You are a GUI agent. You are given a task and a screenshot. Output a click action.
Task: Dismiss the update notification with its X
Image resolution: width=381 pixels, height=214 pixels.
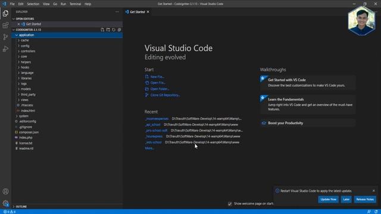pyautogui.click(x=374, y=191)
